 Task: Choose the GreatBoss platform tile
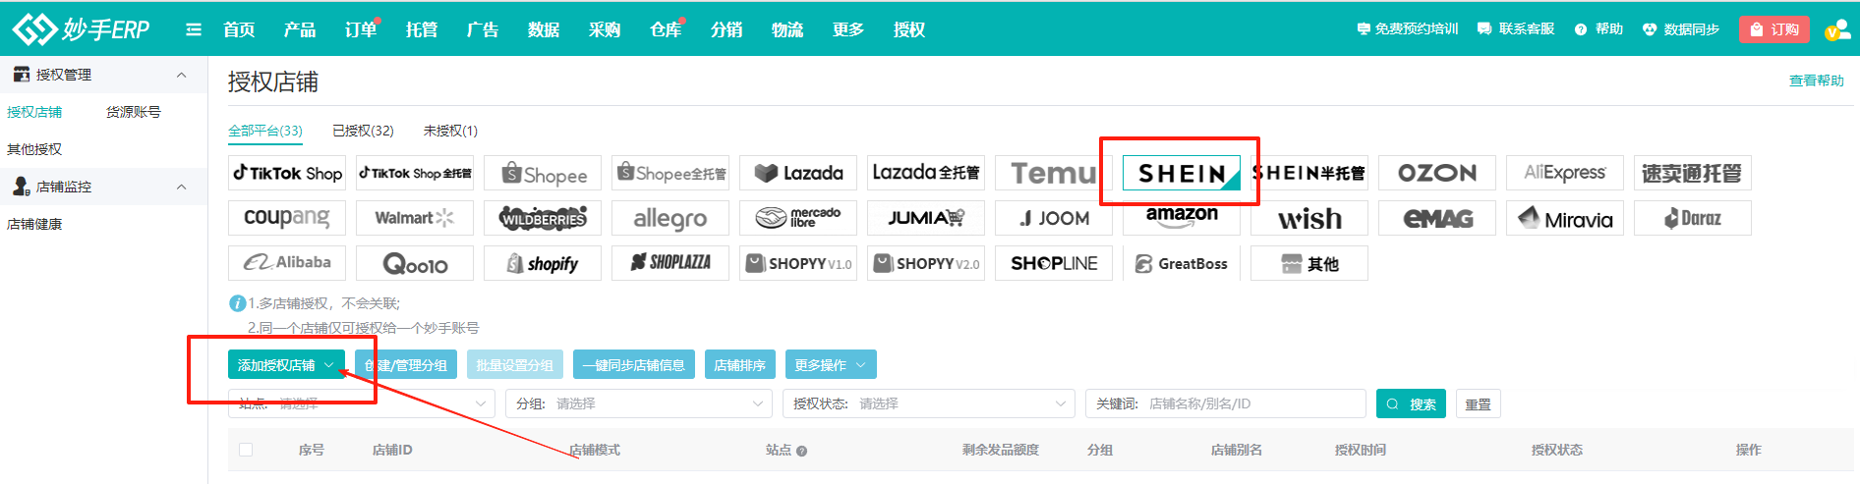pos(1182,263)
